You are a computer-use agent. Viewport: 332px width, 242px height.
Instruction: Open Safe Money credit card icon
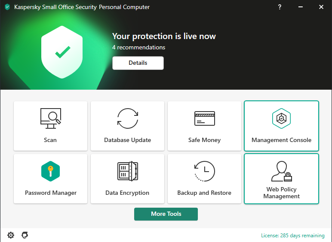pos(205,118)
